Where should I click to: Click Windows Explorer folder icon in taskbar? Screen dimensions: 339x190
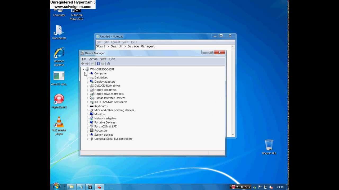coord(71,187)
